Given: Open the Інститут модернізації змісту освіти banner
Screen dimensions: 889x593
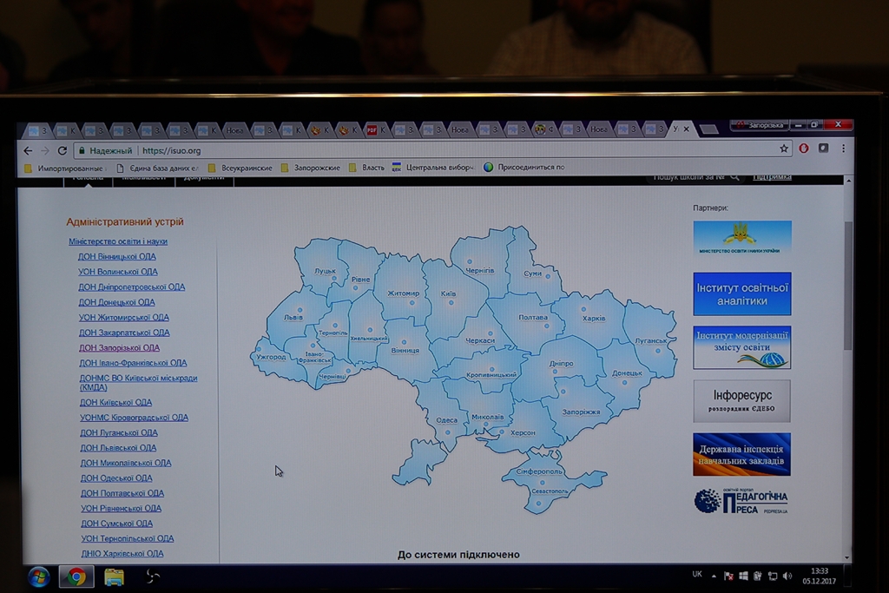Looking at the screenshot, I should (x=742, y=347).
